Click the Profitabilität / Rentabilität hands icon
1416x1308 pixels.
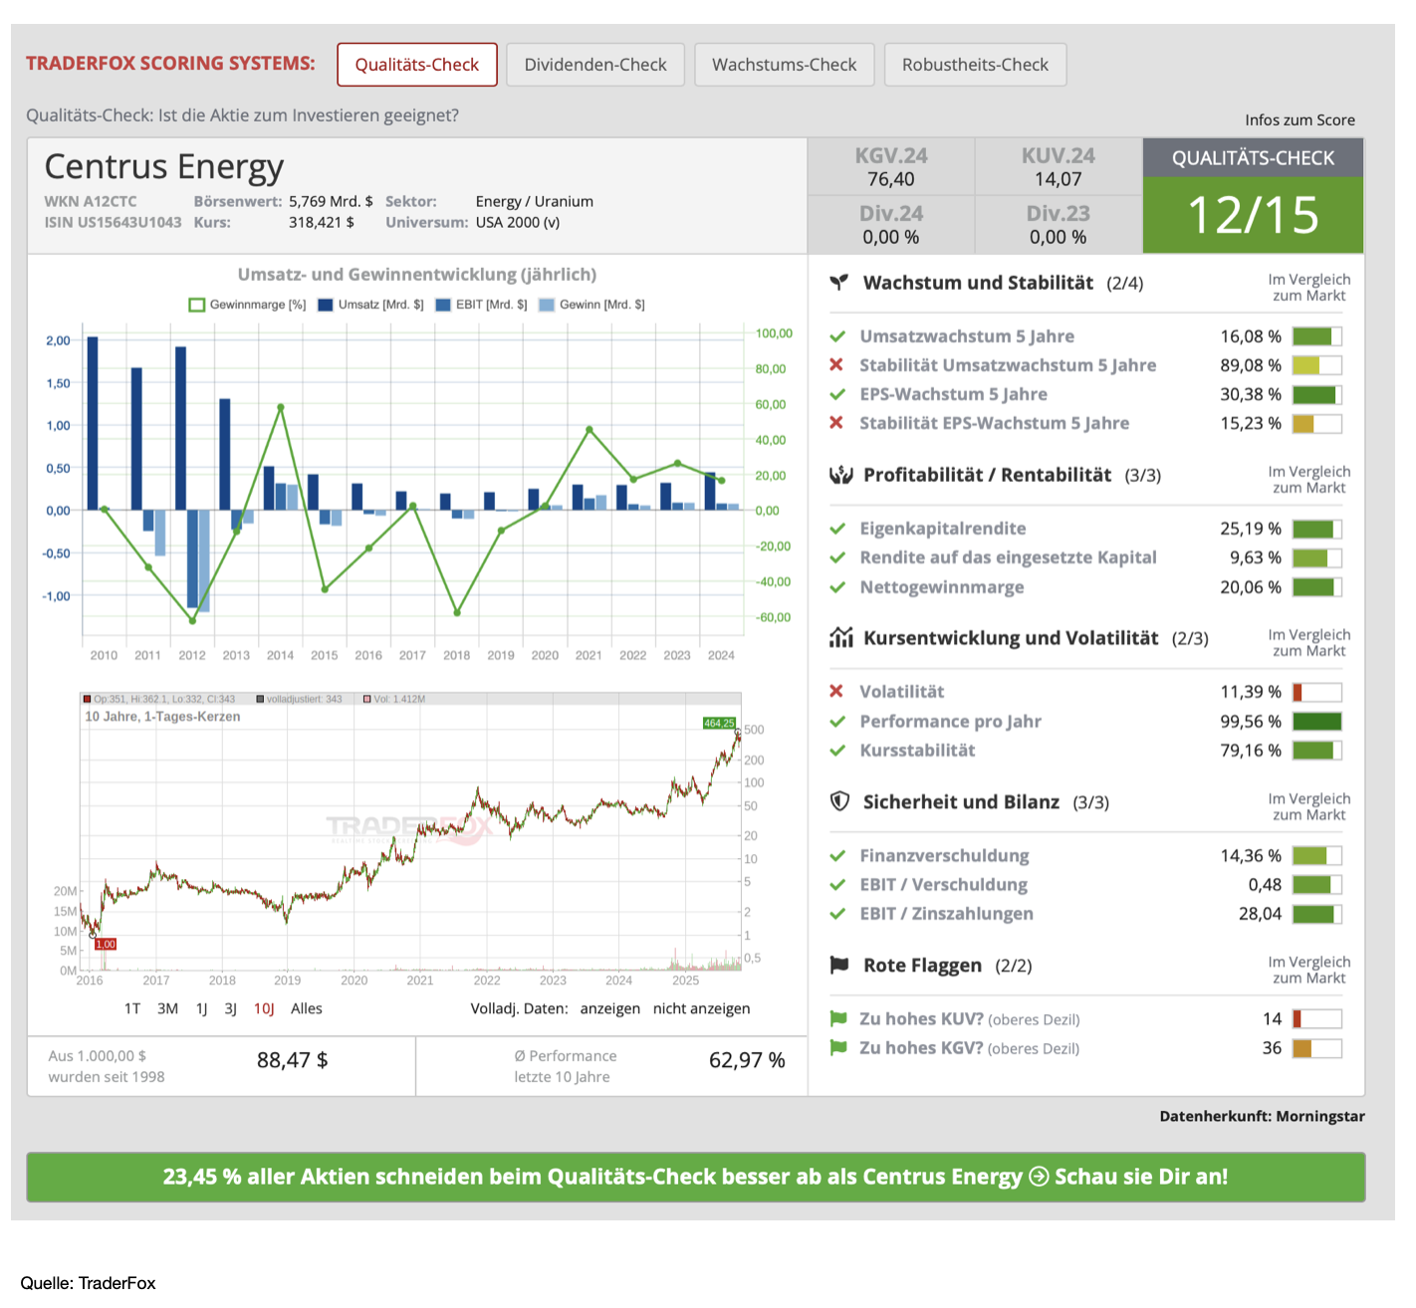point(840,475)
